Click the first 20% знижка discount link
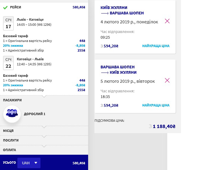 click(x=13, y=46)
